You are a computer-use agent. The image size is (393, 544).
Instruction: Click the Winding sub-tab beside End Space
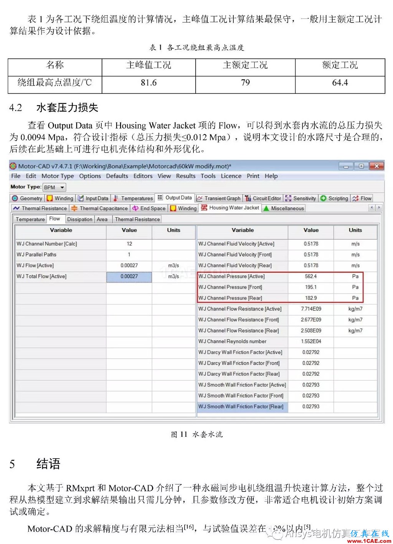(x=183, y=208)
